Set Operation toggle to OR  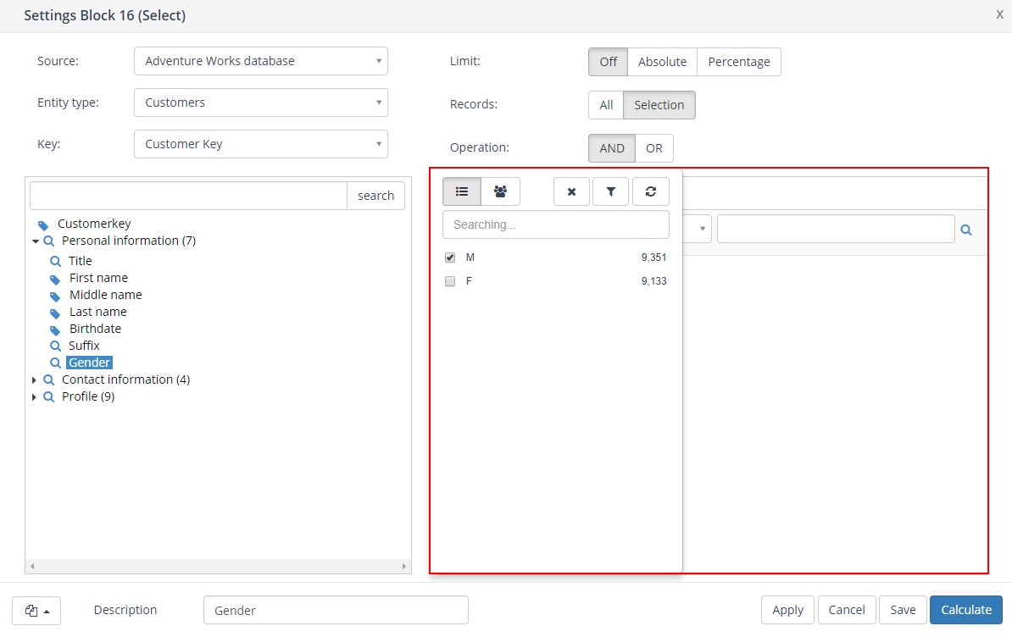654,148
